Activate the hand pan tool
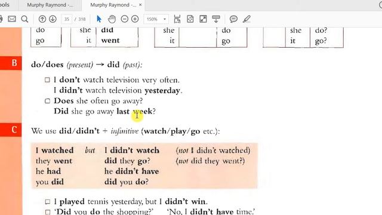Image resolution: width=382 pixels, height=215 pixels. pyautogui.click(x=112, y=19)
